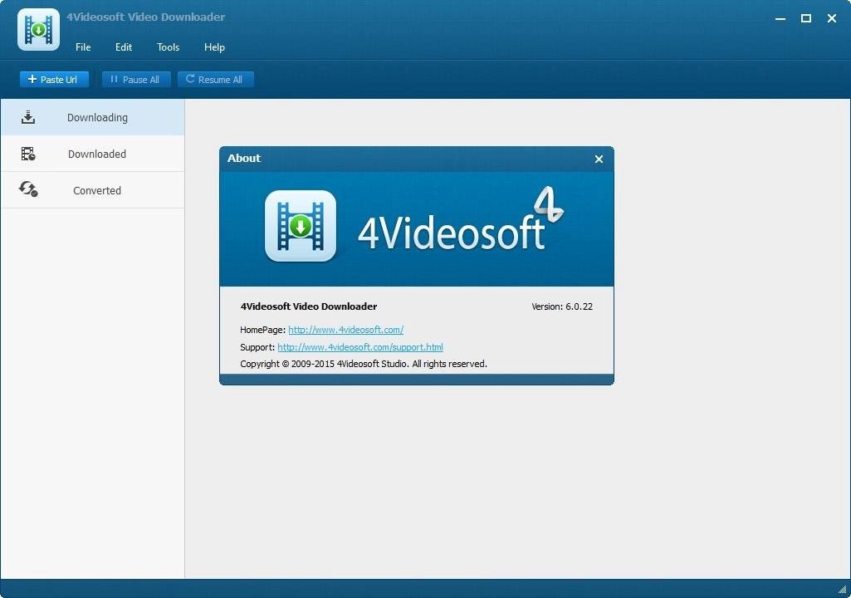The image size is (851, 598).
Task: Select the Converted tab in sidebar
Action: (x=92, y=190)
